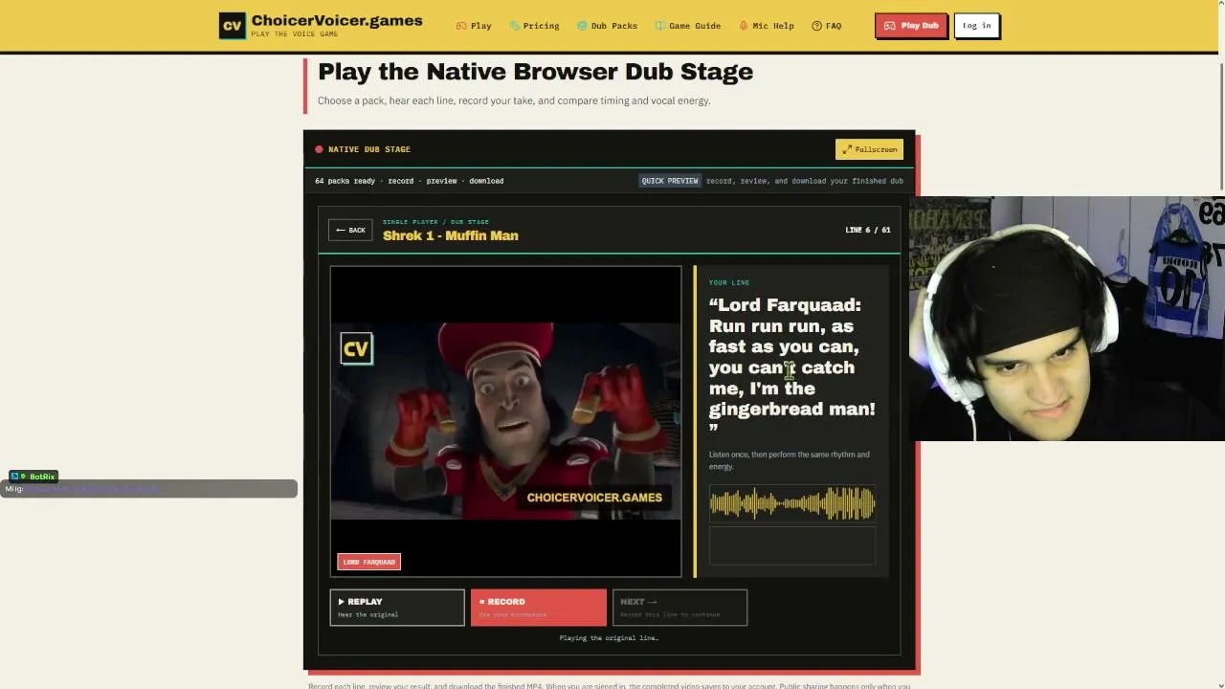Click "Playing the original line" status text
Image resolution: width=1225 pixels, height=689 pixels.
(x=609, y=638)
